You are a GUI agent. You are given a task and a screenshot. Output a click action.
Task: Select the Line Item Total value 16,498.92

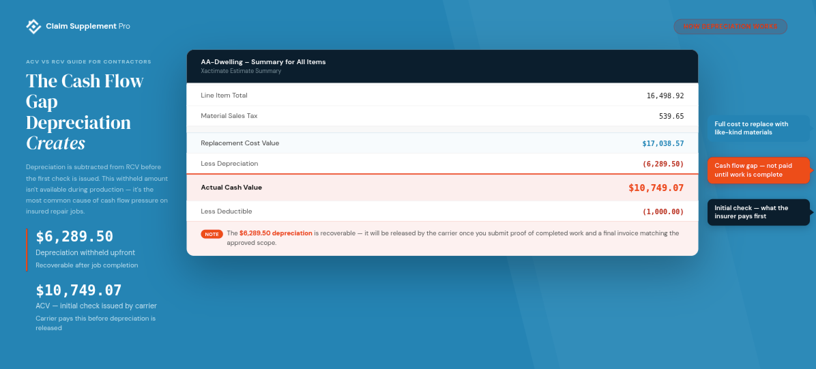tap(665, 95)
